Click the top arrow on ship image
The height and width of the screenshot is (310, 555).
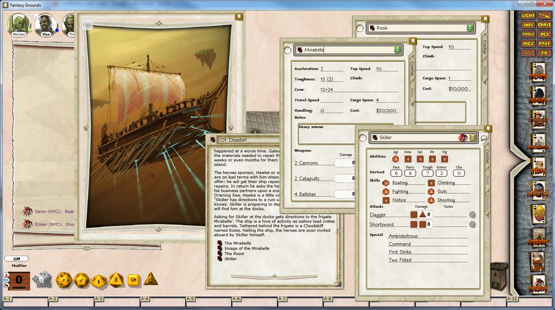pos(159,23)
